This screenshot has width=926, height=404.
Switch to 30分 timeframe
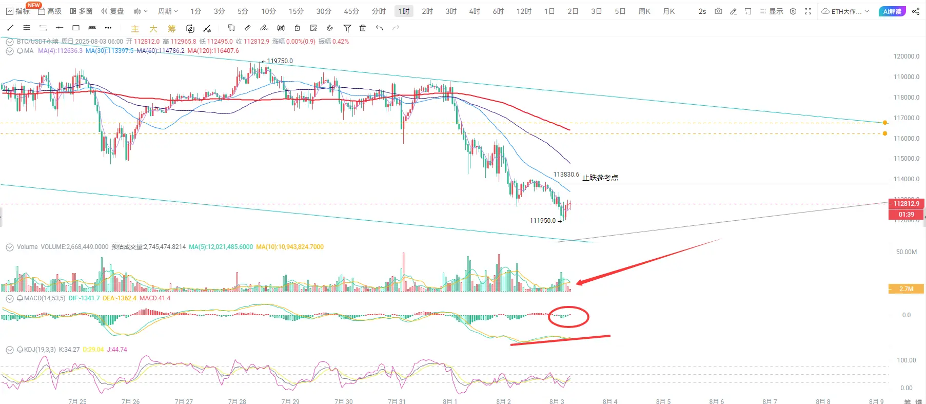pos(324,11)
